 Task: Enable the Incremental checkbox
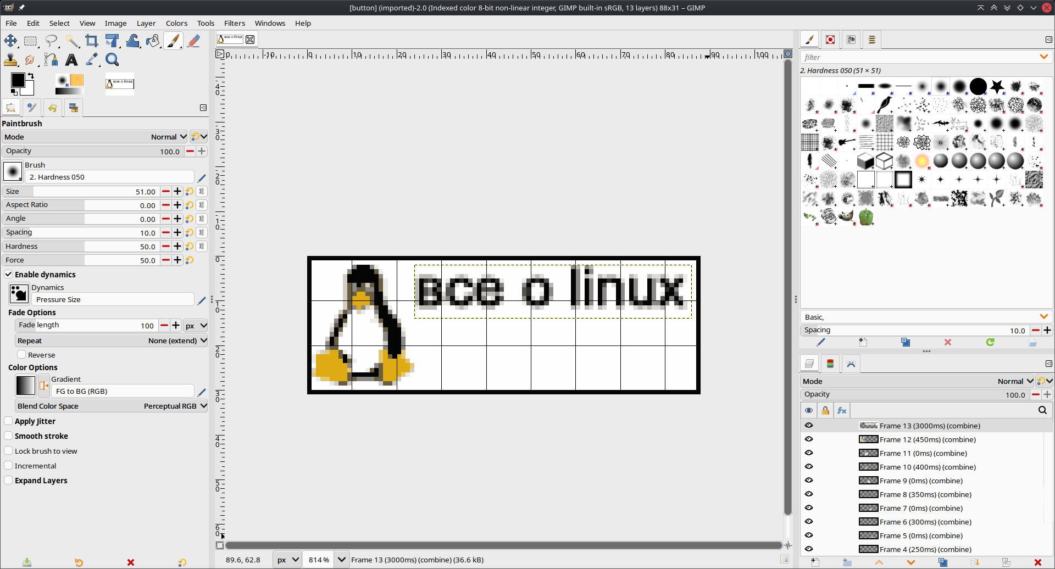point(8,465)
